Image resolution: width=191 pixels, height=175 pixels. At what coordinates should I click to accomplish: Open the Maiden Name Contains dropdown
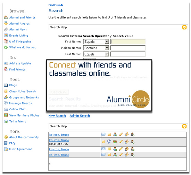pyautogui.click(x=96, y=48)
